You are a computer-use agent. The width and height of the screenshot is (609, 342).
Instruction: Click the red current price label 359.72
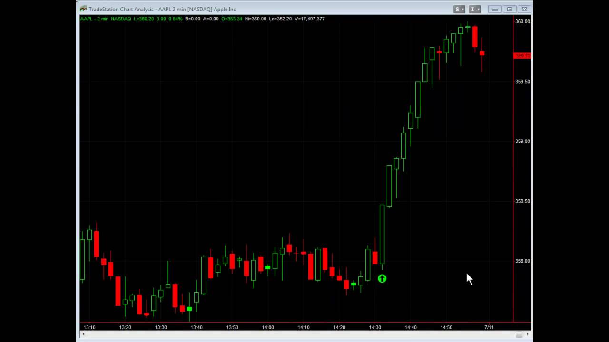point(522,56)
